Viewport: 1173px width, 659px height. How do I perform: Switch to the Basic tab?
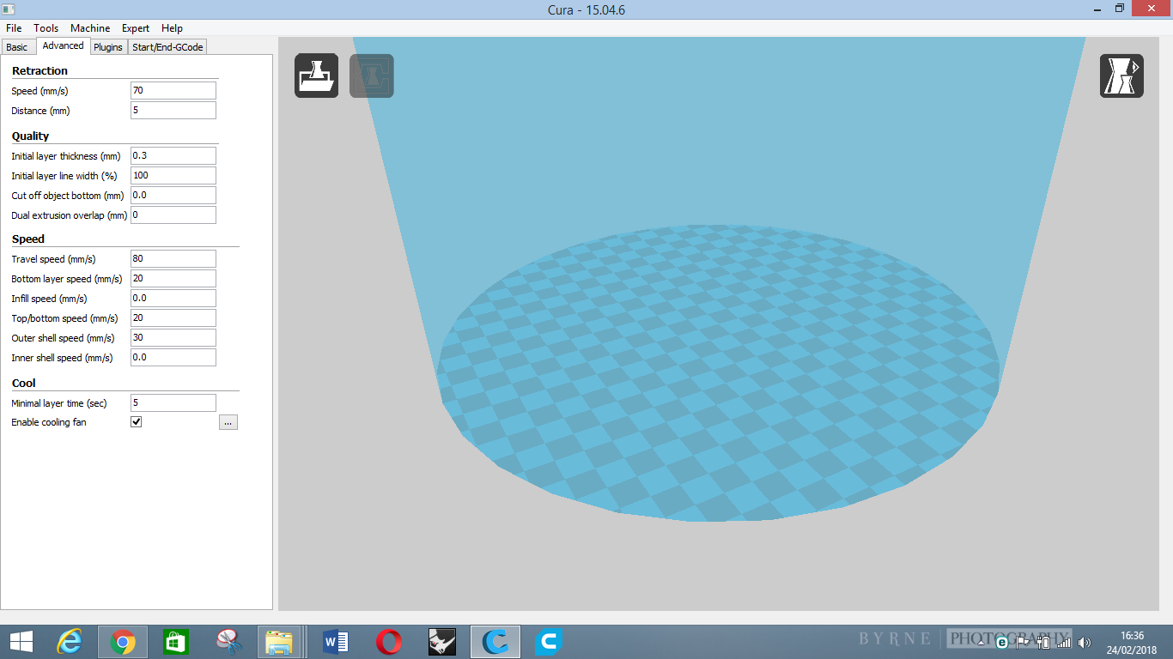click(x=17, y=47)
